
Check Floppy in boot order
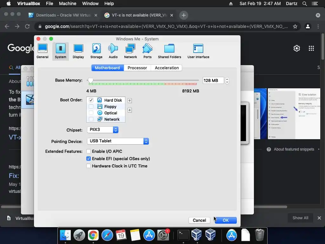click(91, 106)
